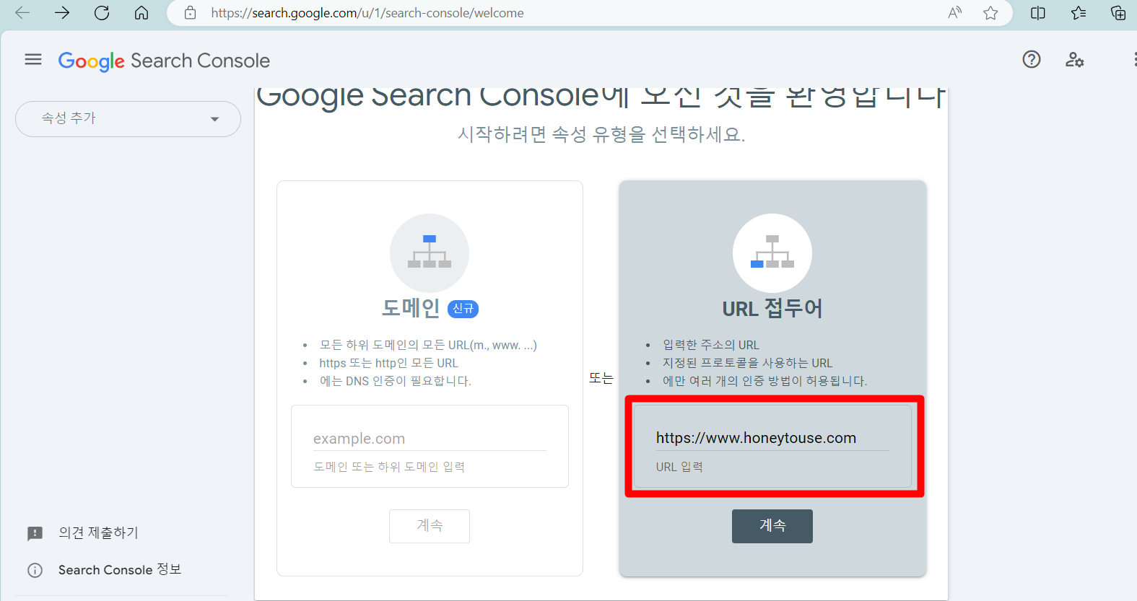Bookmark this page with the star icon
1137x601 pixels.
tap(990, 13)
